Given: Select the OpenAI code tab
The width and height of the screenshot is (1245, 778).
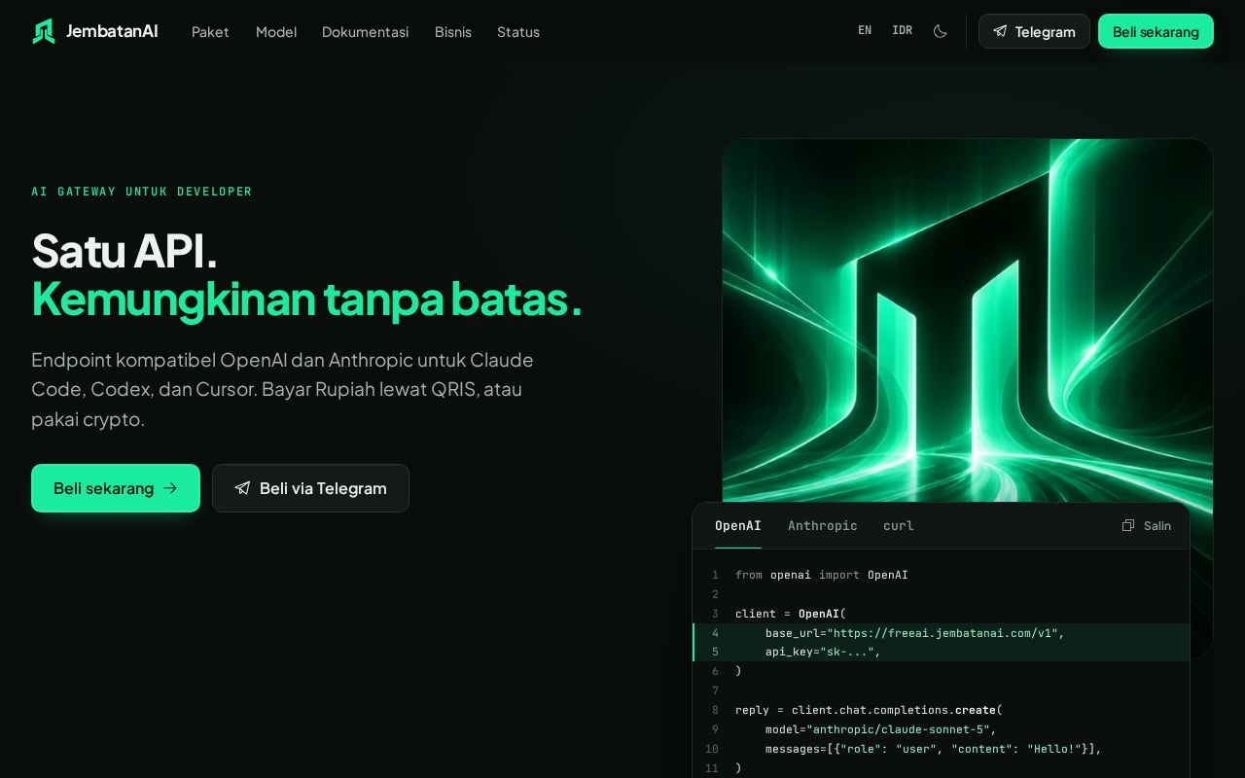Looking at the screenshot, I should [x=738, y=525].
